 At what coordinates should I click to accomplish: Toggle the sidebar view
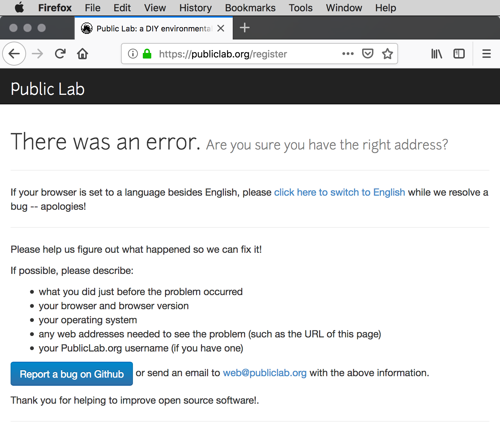pos(459,54)
